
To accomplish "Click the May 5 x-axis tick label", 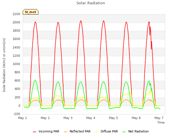I will click(x=113, y=118).
